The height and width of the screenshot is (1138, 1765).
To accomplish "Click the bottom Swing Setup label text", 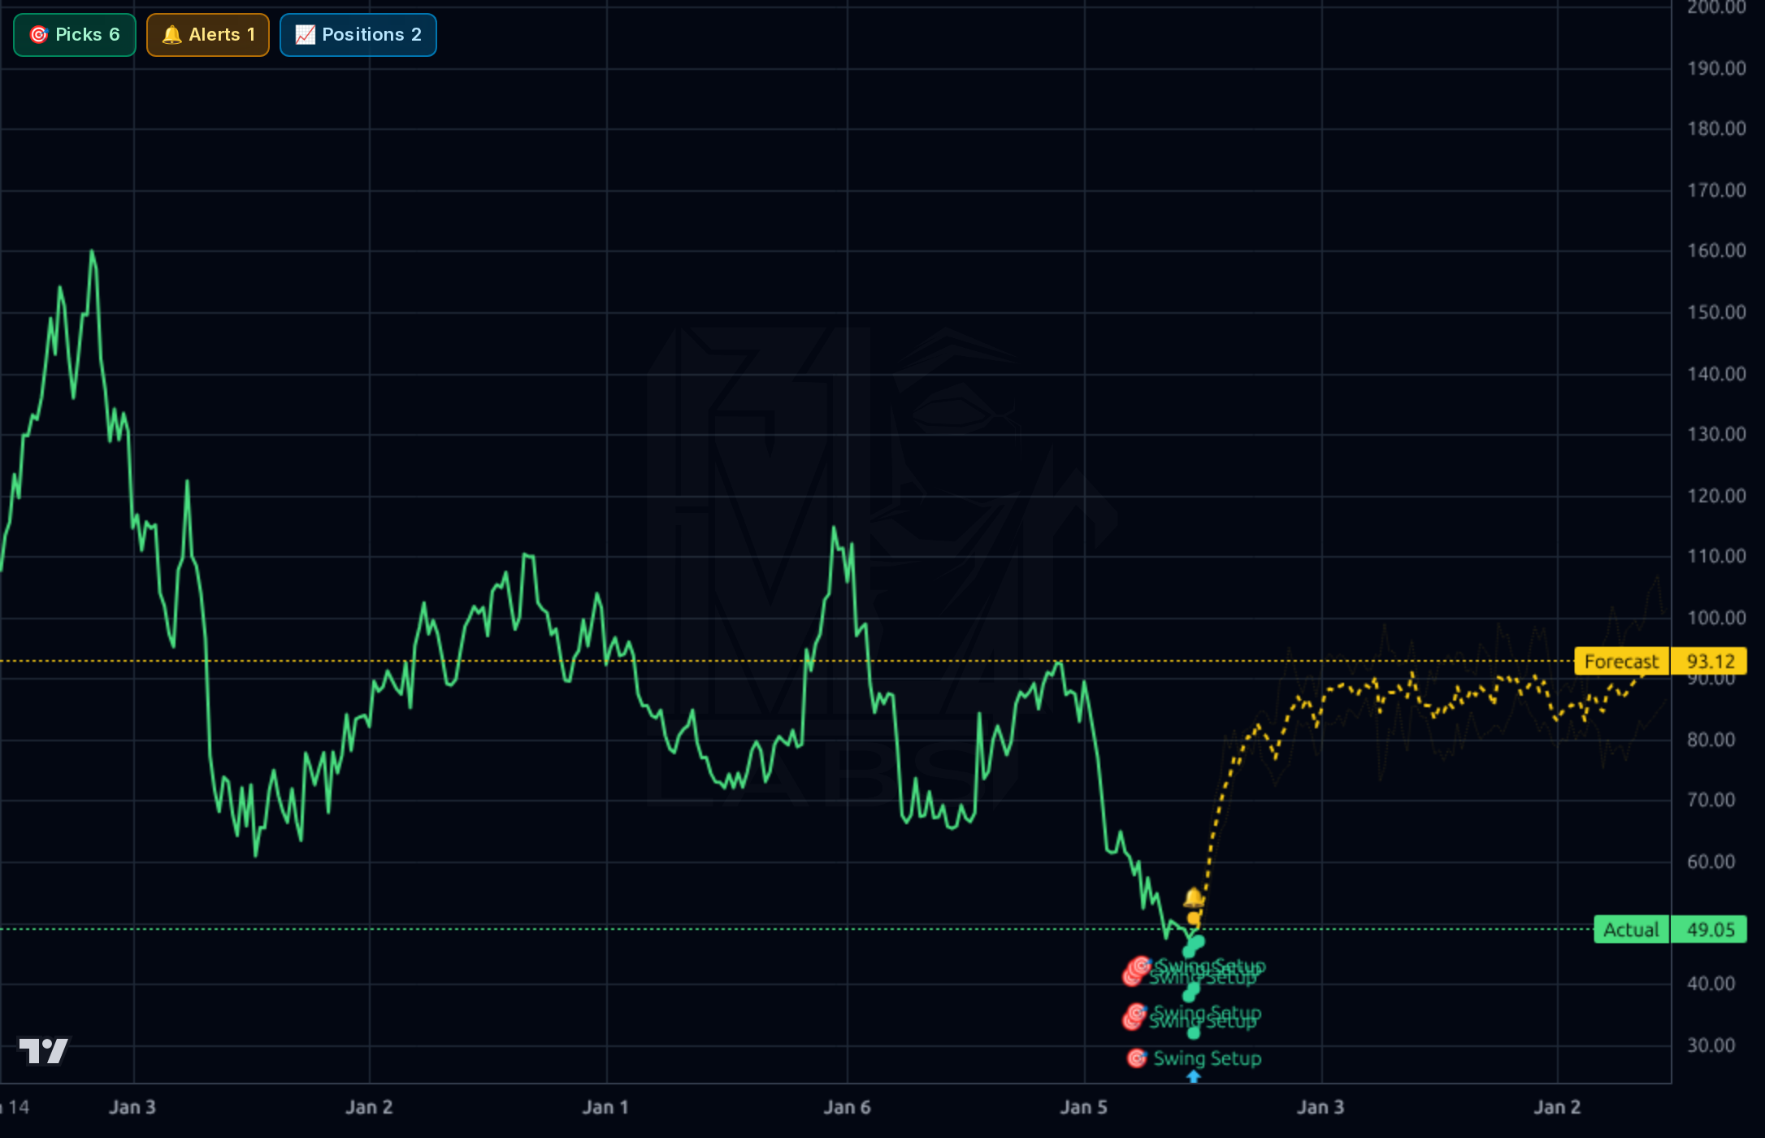I will click(x=1208, y=1058).
